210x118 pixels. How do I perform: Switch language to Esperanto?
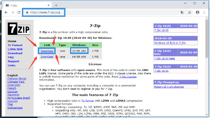14,85
